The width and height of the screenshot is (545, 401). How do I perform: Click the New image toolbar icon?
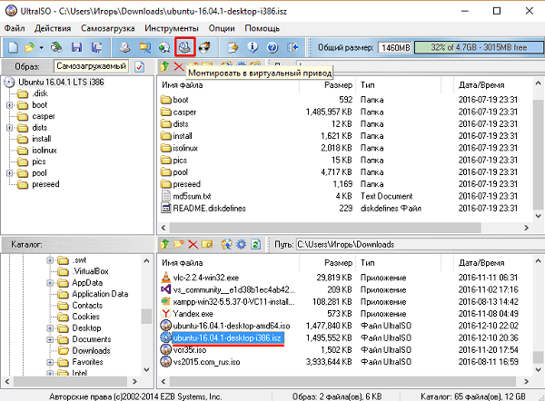[13, 46]
